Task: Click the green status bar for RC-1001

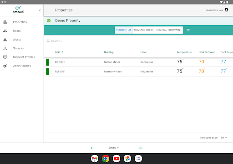Action: tap(47, 62)
